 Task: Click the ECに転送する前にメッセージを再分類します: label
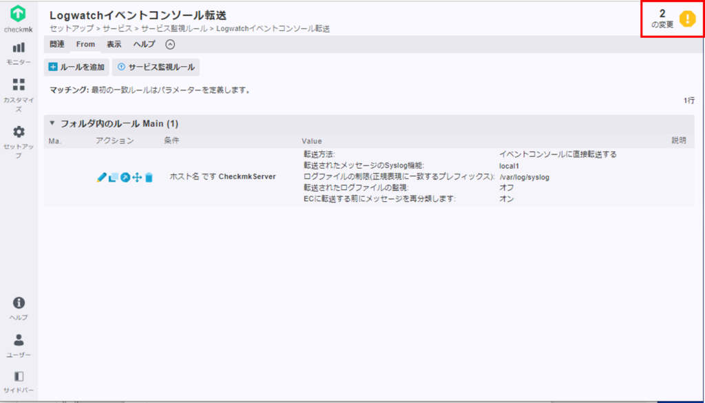pos(380,199)
